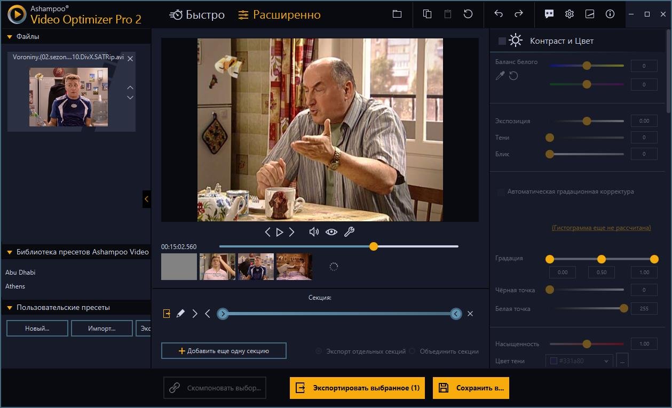The height and width of the screenshot is (408, 672).
Task: Collapse the Файлы section
Action: click(x=10, y=37)
